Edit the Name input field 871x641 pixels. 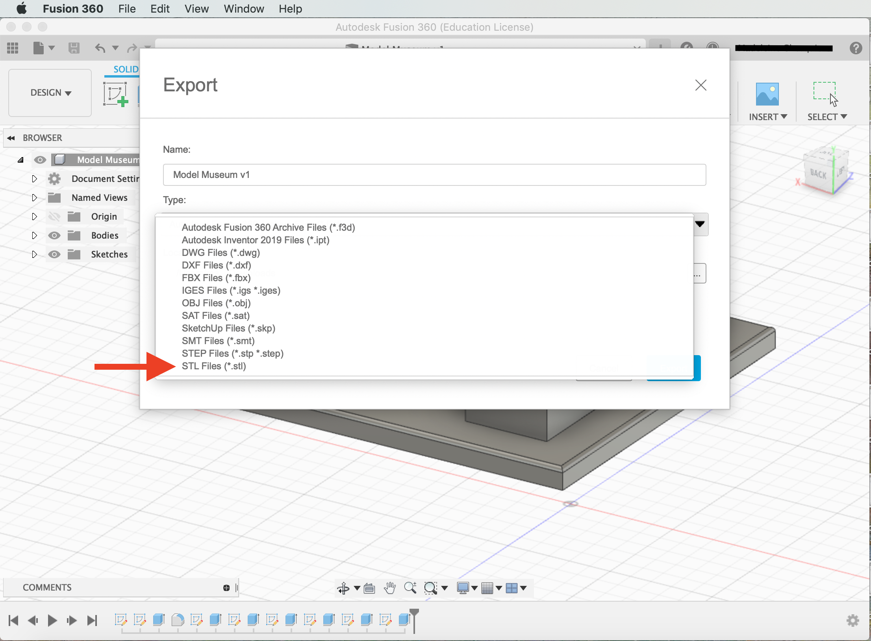pyautogui.click(x=434, y=174)
